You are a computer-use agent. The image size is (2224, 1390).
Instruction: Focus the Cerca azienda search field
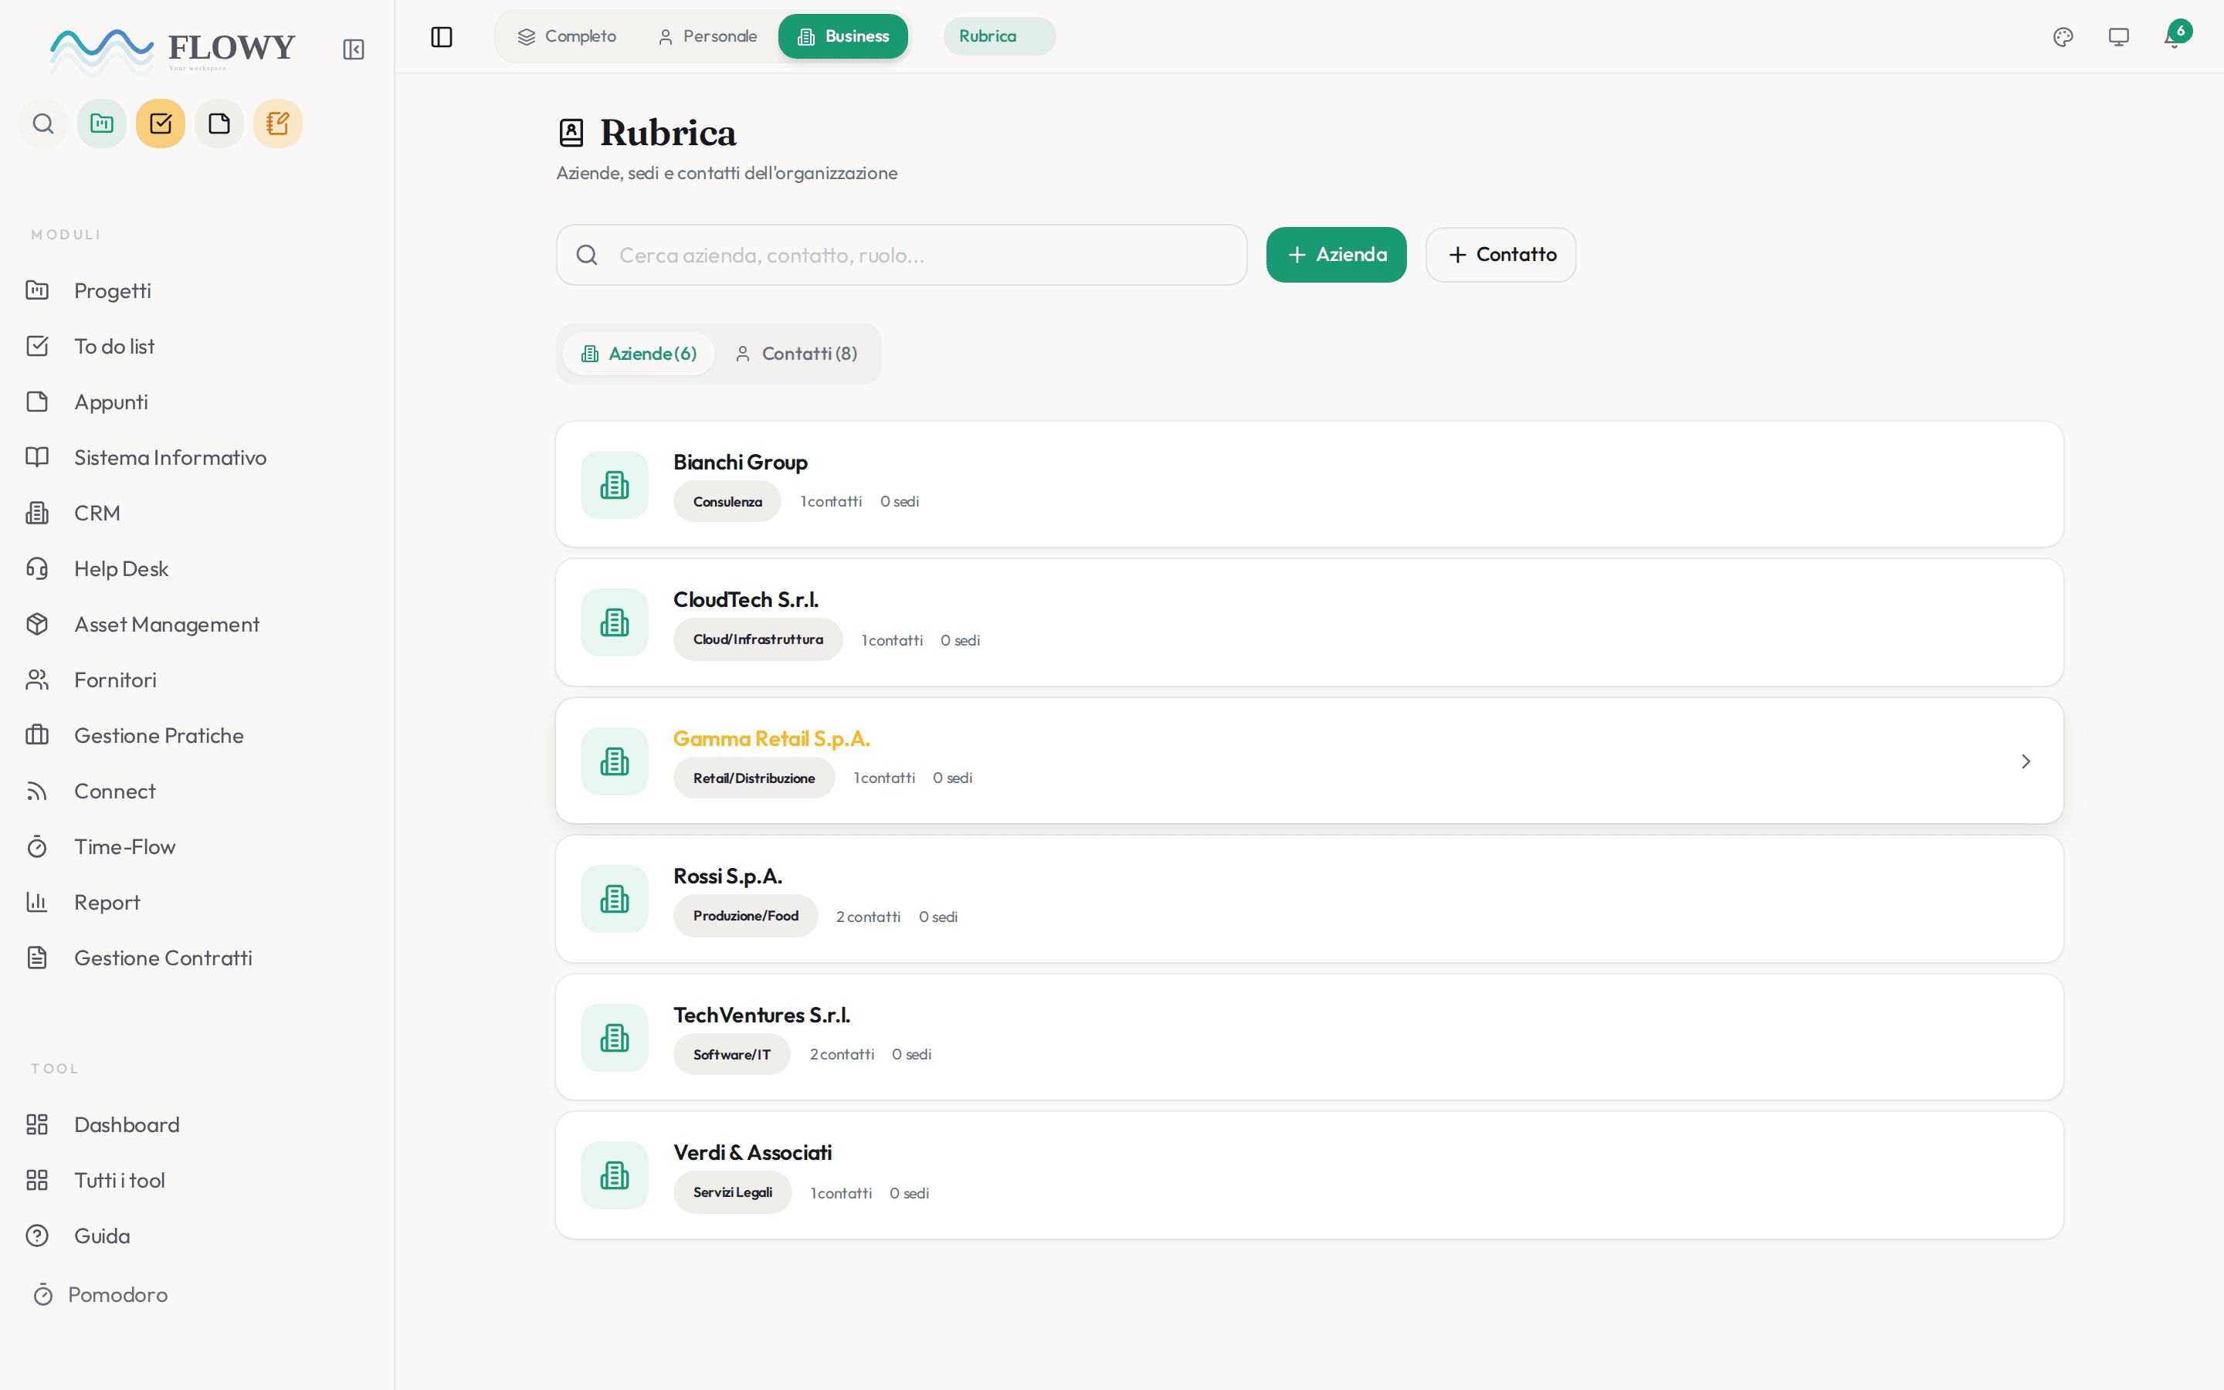tap(901, 255)
